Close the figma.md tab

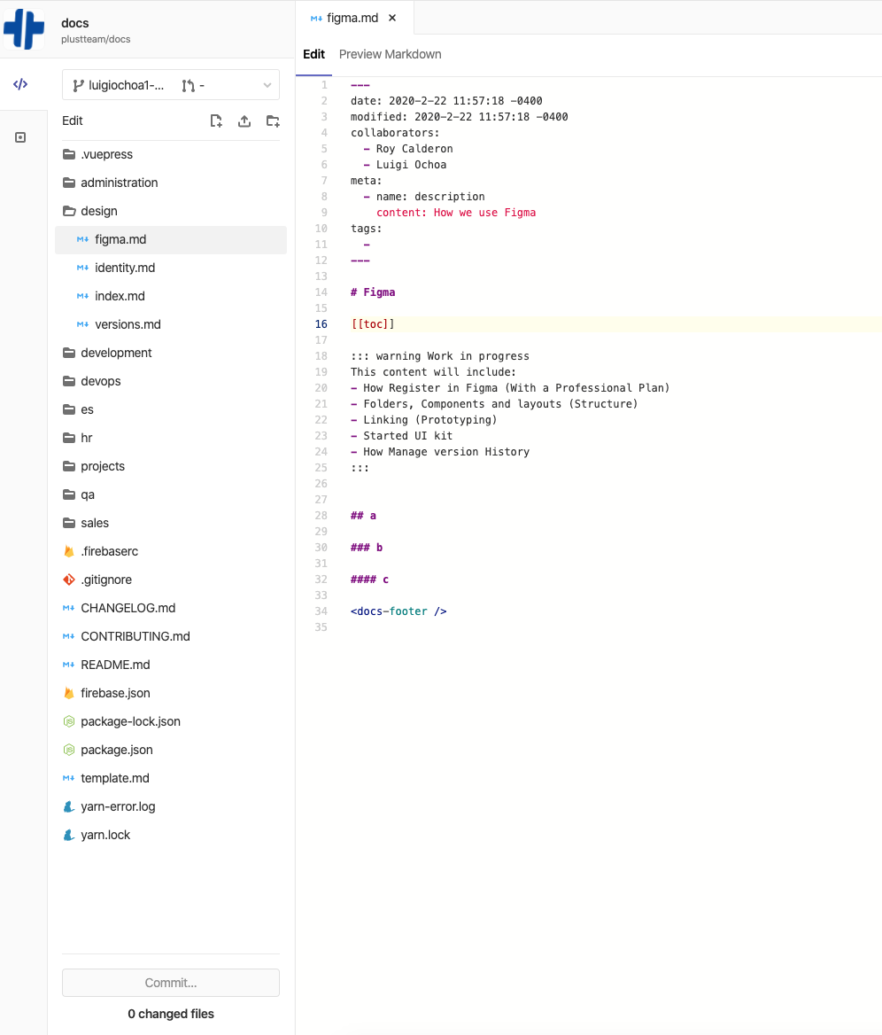tap(392, 18)
